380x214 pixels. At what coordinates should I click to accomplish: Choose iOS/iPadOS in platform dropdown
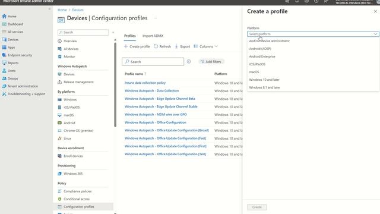[257, 64]
